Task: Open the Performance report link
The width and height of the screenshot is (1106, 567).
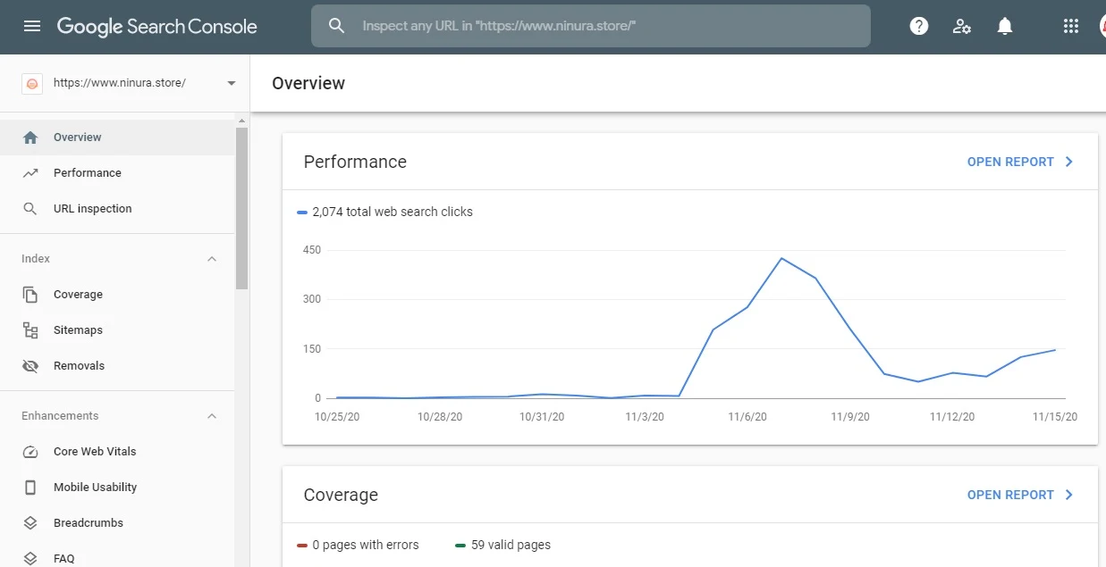Action: 1021,162
